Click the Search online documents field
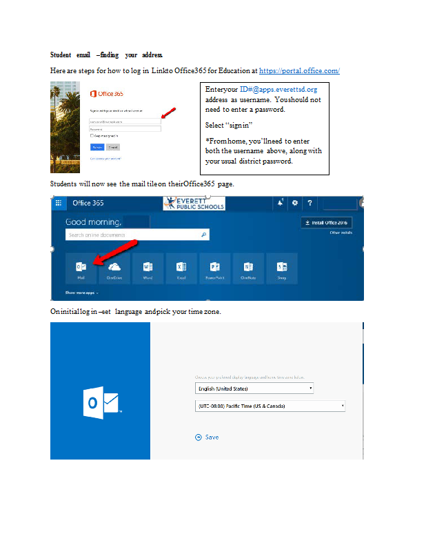The width and height of the screenshot is (426, 552). point(137,235)
